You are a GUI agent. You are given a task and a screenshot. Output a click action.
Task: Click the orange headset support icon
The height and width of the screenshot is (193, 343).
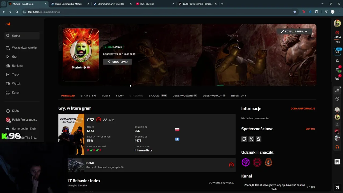337,147
